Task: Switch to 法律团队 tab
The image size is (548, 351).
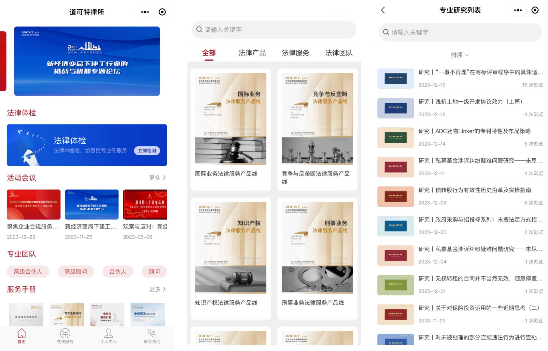Action: coord(339,53)
